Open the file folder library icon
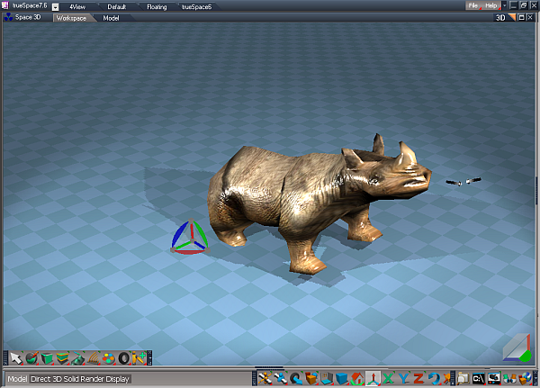This screenshot has width=540, height=388. click(463, 378)
